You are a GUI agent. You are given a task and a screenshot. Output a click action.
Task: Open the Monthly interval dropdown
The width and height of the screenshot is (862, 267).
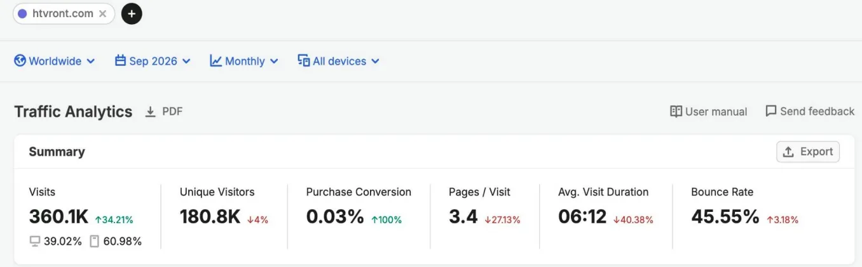pyautogui.click(x=244, y=61)
